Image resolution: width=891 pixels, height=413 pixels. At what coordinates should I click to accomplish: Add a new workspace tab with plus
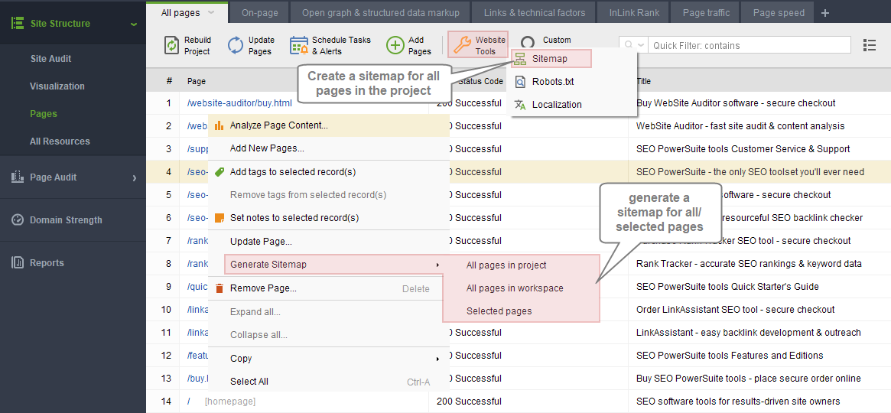[825, 13]
